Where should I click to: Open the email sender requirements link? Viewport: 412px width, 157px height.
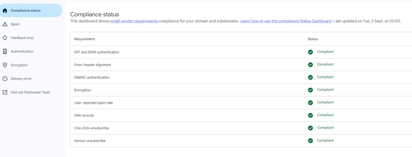tap(134, 21)
